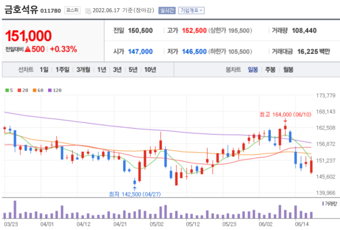Click the purple 120-day moving average swatch

pyautogui.click(x=50, y=90)
